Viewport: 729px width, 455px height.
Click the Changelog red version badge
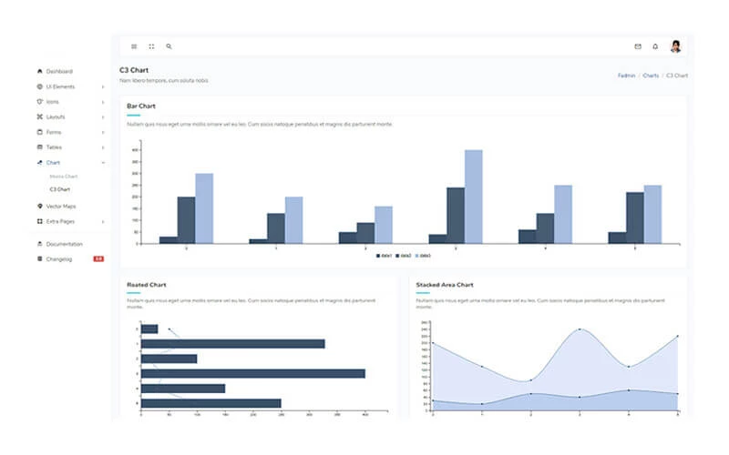tap(98, 258)
